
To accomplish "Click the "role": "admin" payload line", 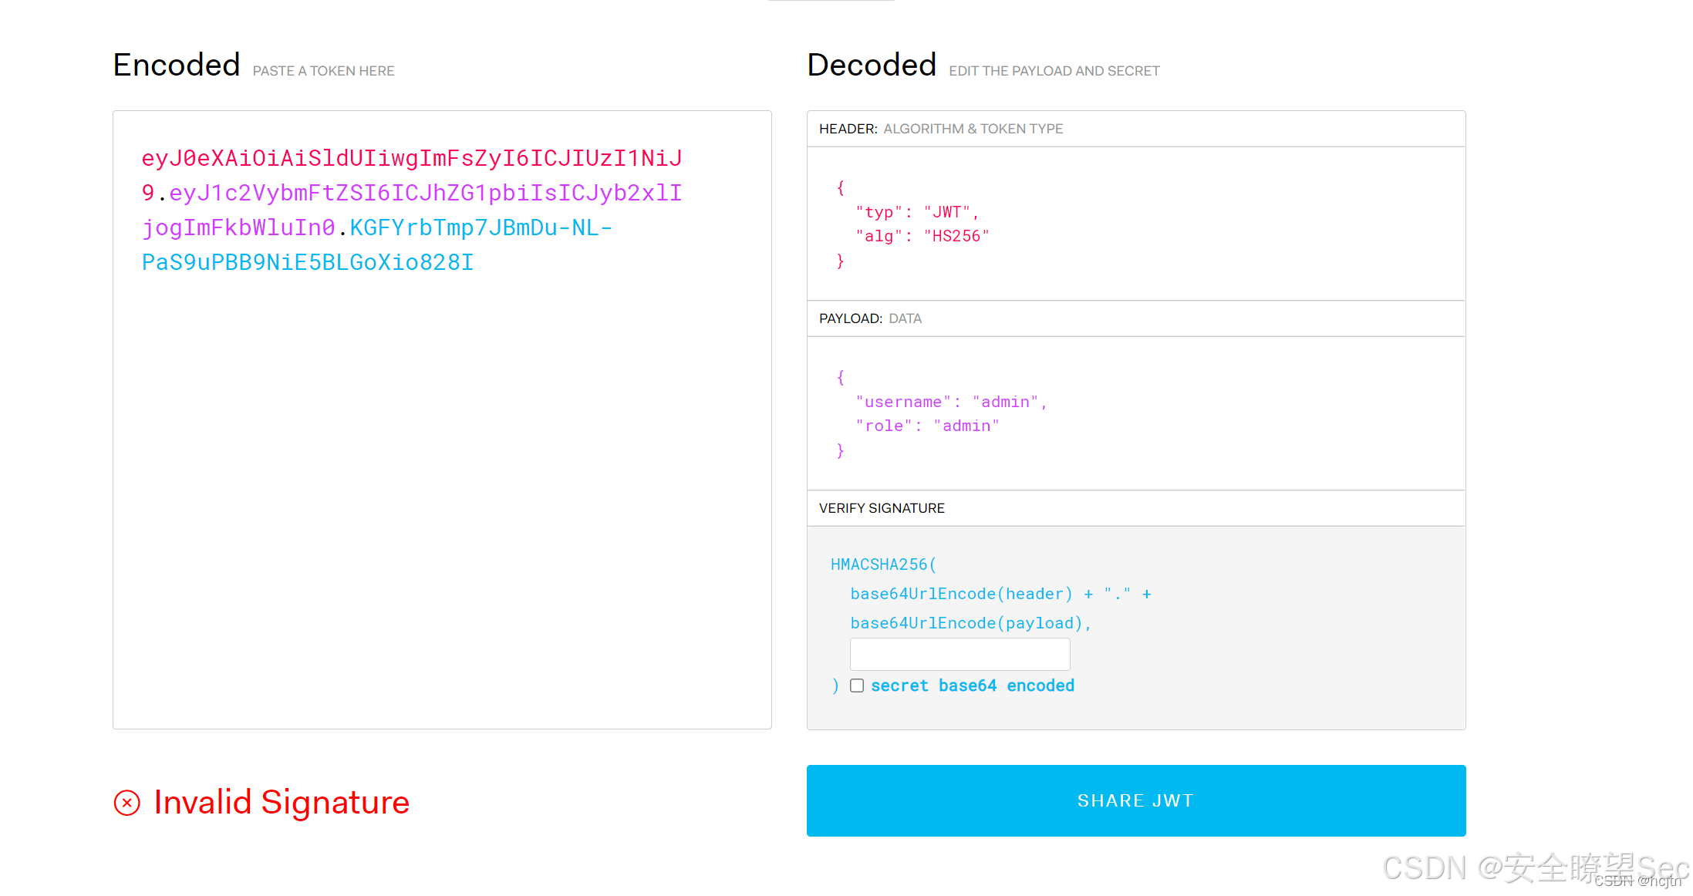I will pos(926,426).
